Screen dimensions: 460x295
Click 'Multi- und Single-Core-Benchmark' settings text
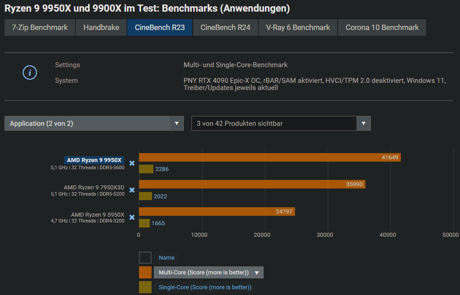(x=235, y=65)
